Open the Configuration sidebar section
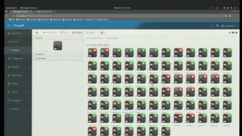 18,59
